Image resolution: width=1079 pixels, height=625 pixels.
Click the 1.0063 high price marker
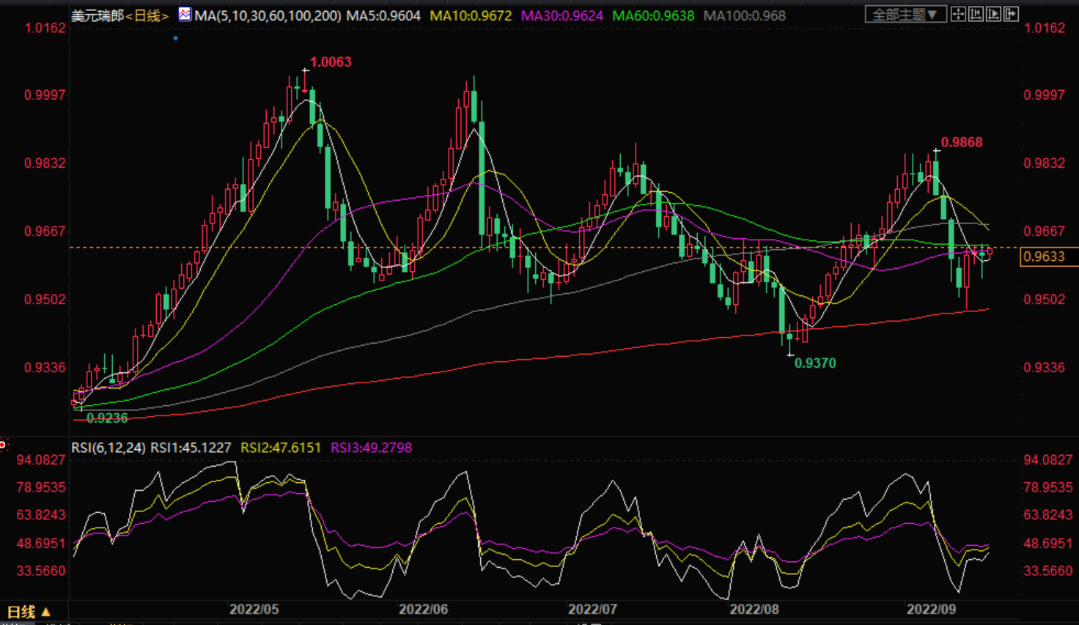point(330,62)
